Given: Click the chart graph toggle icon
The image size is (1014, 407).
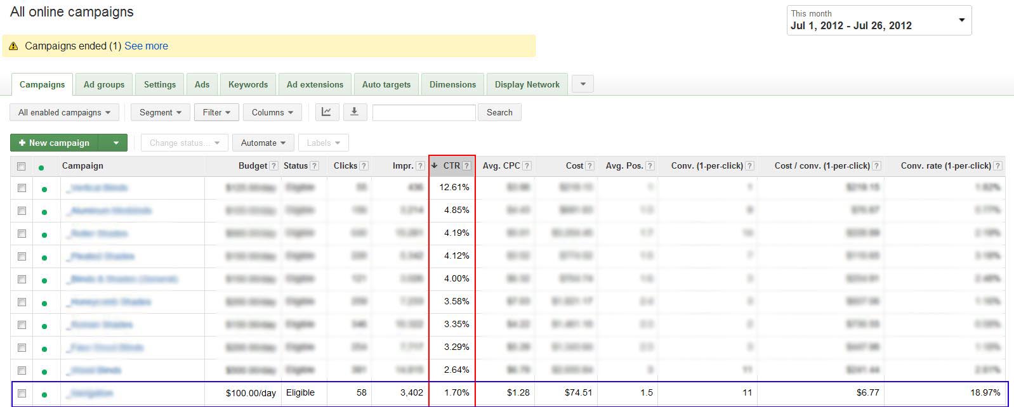Looking at the screenshot, I should 326,112.
